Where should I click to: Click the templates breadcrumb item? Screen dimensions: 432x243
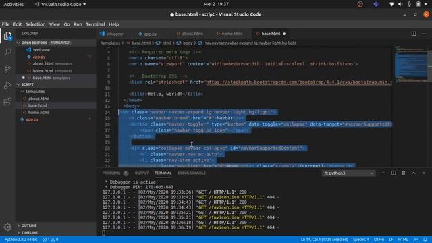[x=111, y=43]
